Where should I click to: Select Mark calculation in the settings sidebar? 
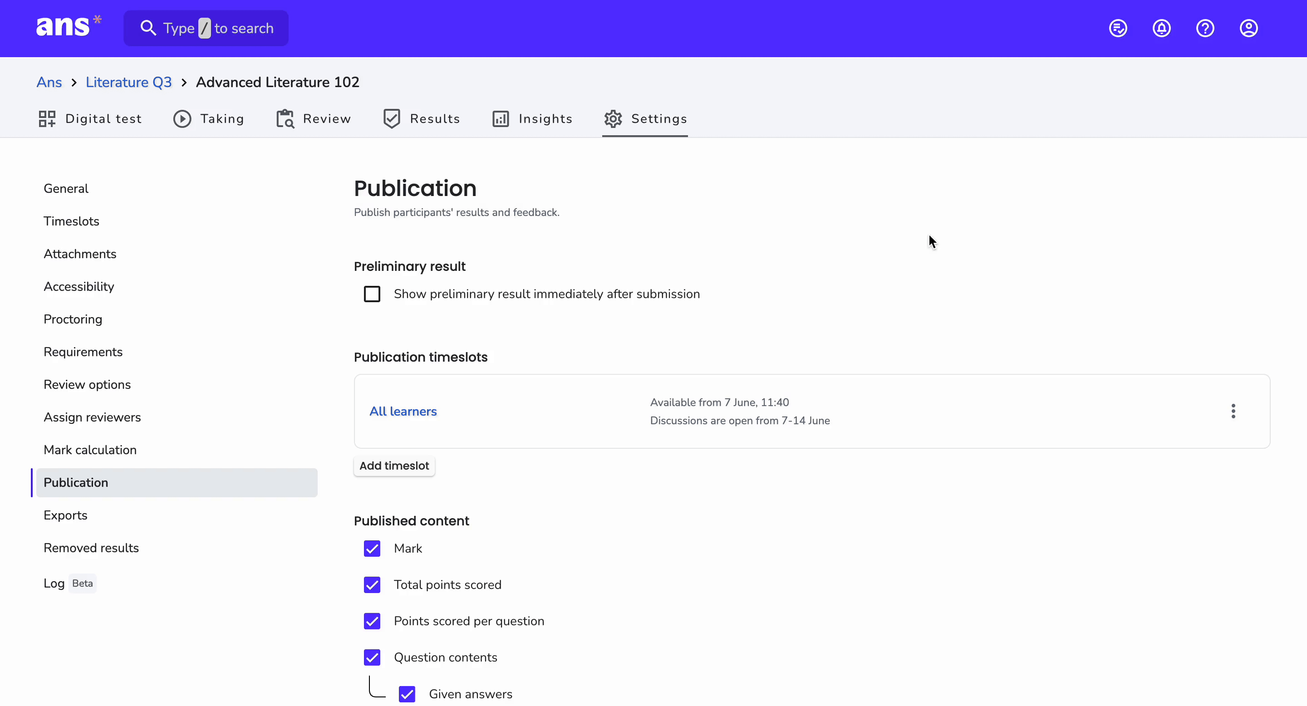coord(90,450)
